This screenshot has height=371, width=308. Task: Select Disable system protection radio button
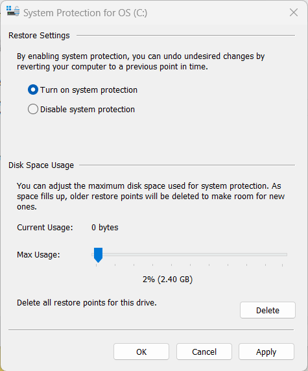(x=33, y=110)
